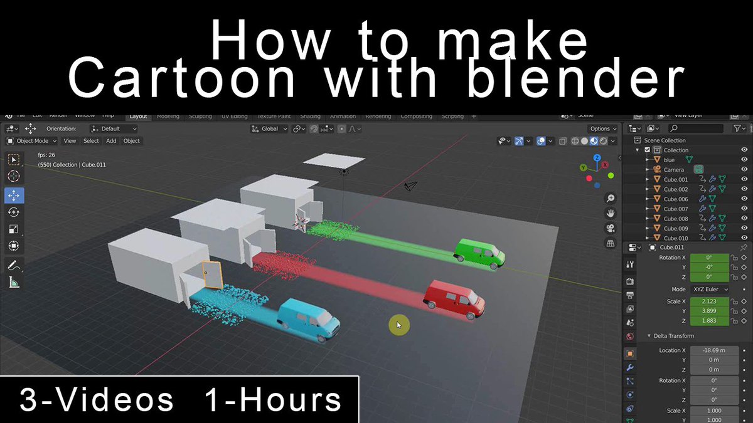Viewport: 753px width, 423px height.
Task: Open Tool properties tab
Action: [x=631, y=264]
